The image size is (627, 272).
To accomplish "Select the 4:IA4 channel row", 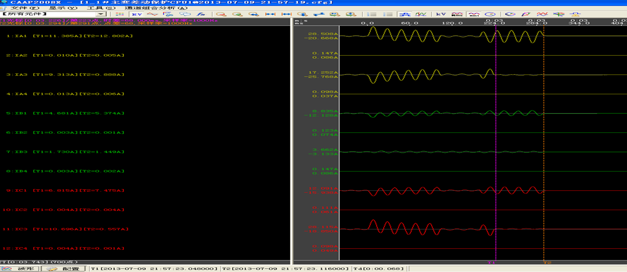I will tap(65, 94).
